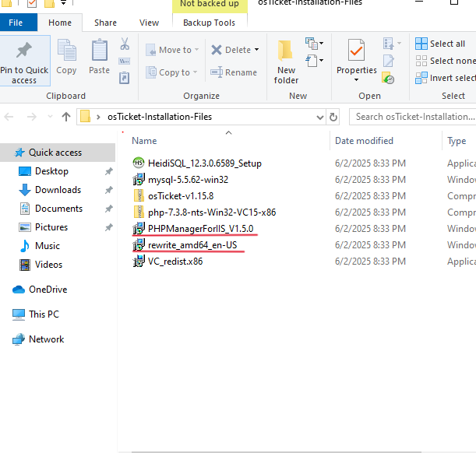The image size is (476, 453).
Task: Click the mysql-5.5.62-win32 installer icon
Action: click(139, 180)
